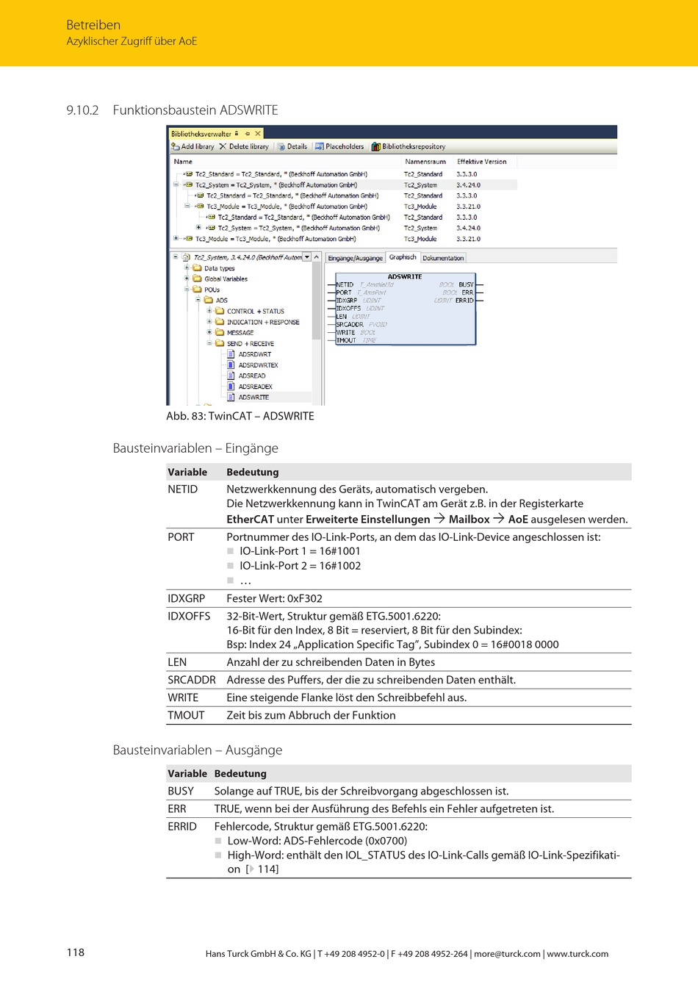Screen dimensions: 698x987
Task: Close the Bibliotheksverwalter tab
Action: pyautogui.click(x=258, y=134)
